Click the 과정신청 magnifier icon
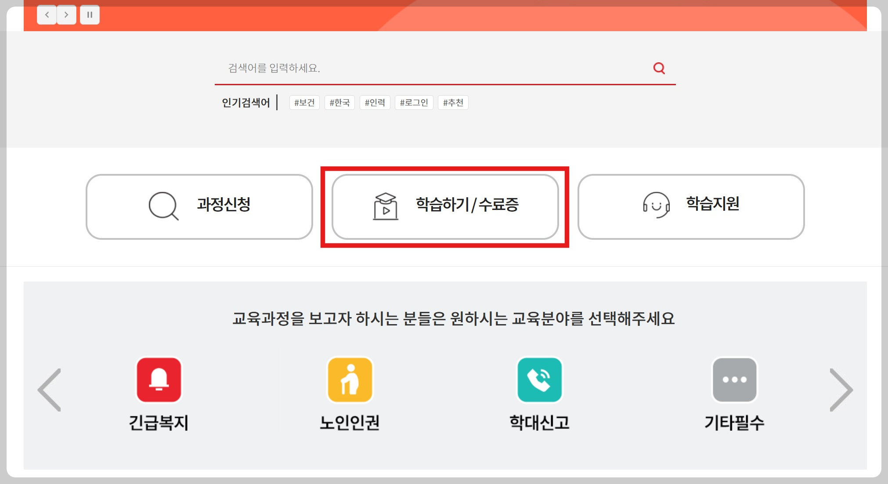 [x=163, y=206]
